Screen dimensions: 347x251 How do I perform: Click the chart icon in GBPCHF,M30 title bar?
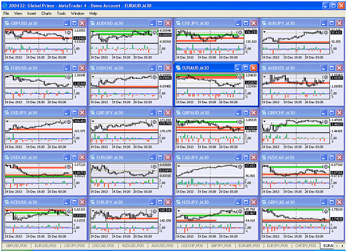[x=264, y=112]
